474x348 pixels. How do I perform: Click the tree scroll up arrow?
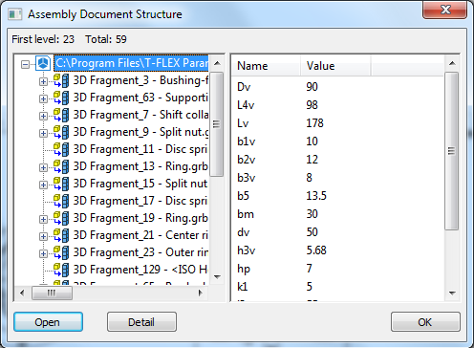click(x=217, y=63)
